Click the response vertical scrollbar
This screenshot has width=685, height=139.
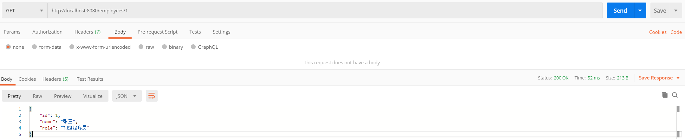(x=678, y=120)
